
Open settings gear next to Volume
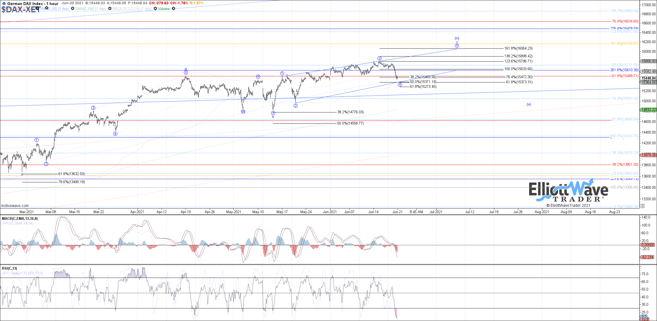173,9
